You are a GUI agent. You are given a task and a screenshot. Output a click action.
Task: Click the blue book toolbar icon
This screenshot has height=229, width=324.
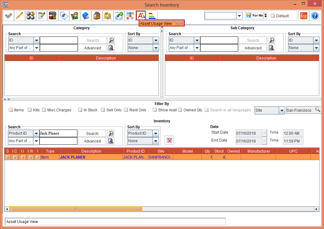tap(86, 15)
